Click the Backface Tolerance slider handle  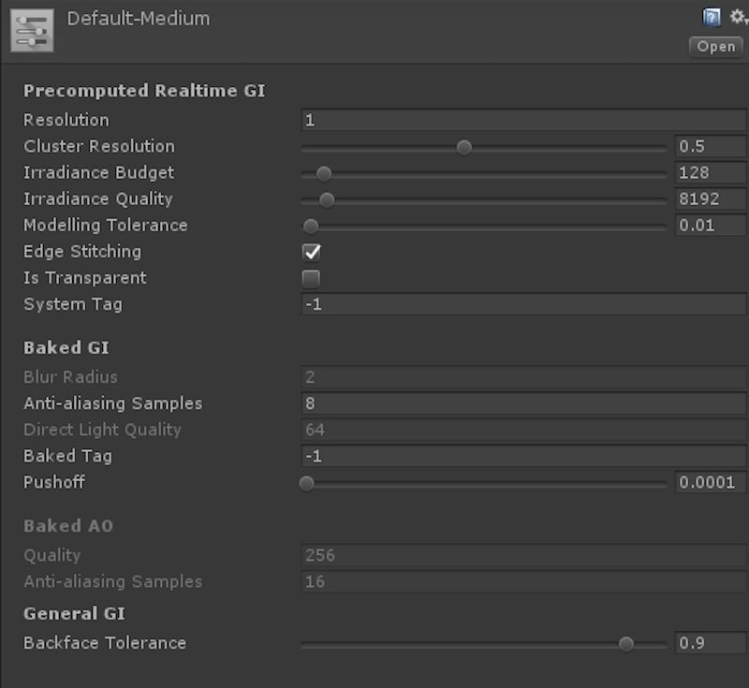(x=626, y=643)
